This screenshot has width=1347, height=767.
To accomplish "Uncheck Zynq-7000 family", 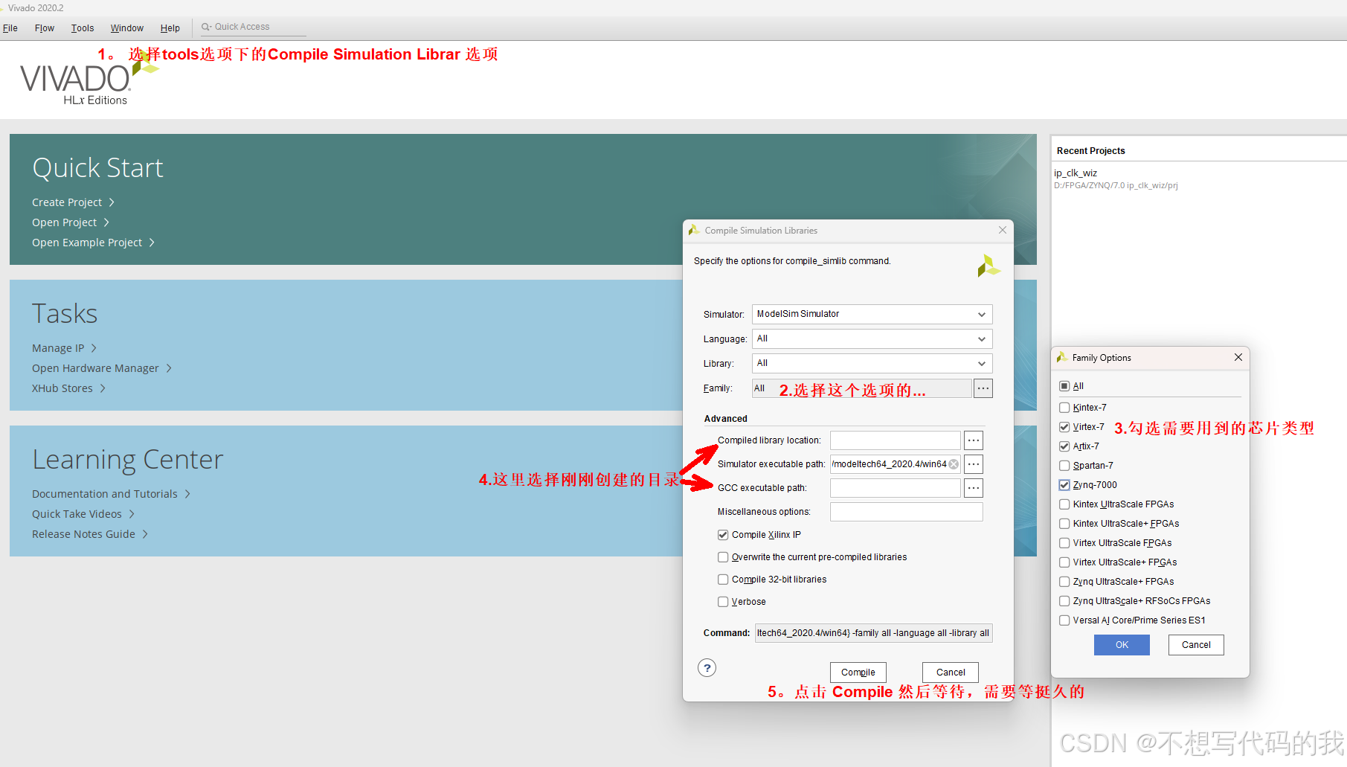I will pyautogui.click(x=1064, y=485).
